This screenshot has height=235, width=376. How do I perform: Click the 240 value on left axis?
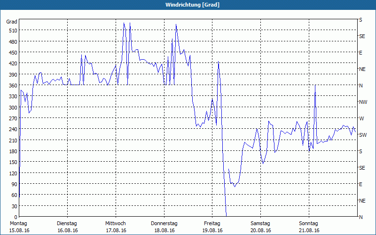pyautogui.click(x=13, y=129)
